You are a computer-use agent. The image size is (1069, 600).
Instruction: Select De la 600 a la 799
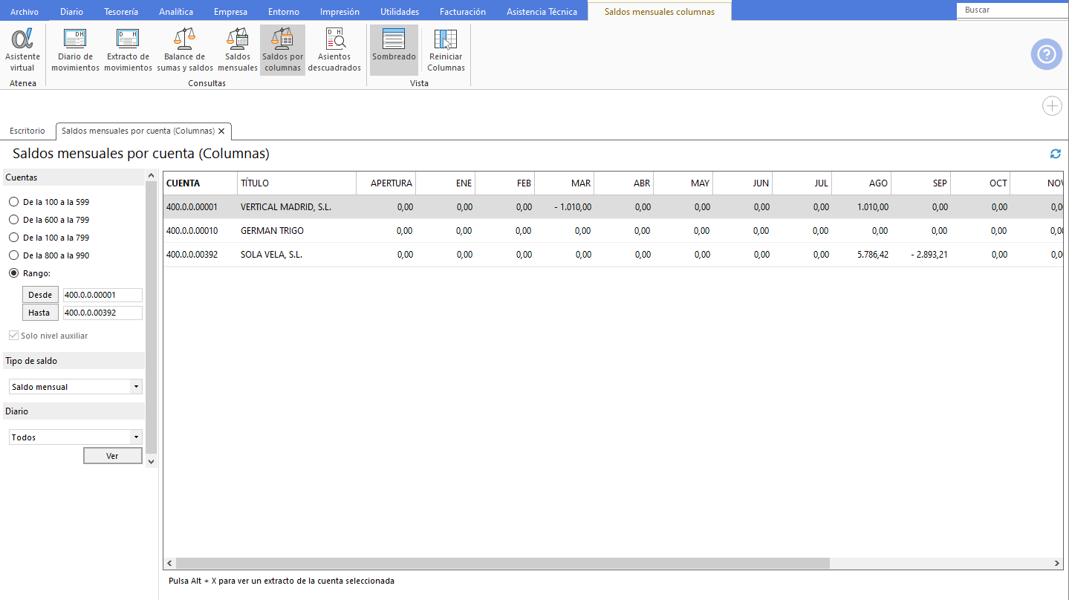pyautogui.click(x=49, y=220)
